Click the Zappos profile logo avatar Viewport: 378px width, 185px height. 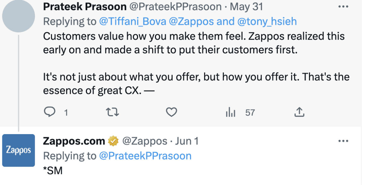point(19,150)
